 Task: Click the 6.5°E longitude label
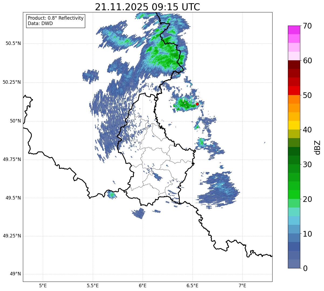click(192, 286)
